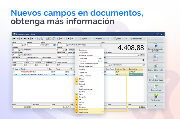Choose Configurar... in the context menu
The width and height of the screenshot is (180, 119).
(x=83, y=50)
